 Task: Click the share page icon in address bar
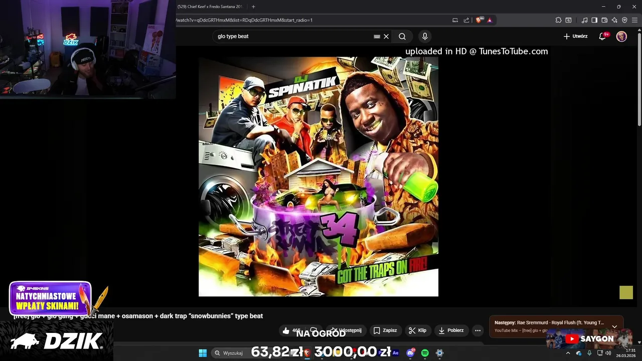click(466, 20)
